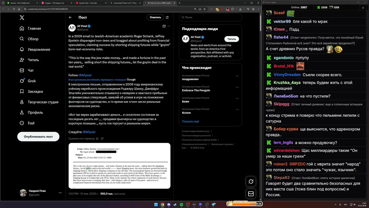Image resolution: width=369 pixels, height=208 pixels.
Task: Open Telegram from the taskbar
Action: 213,205
